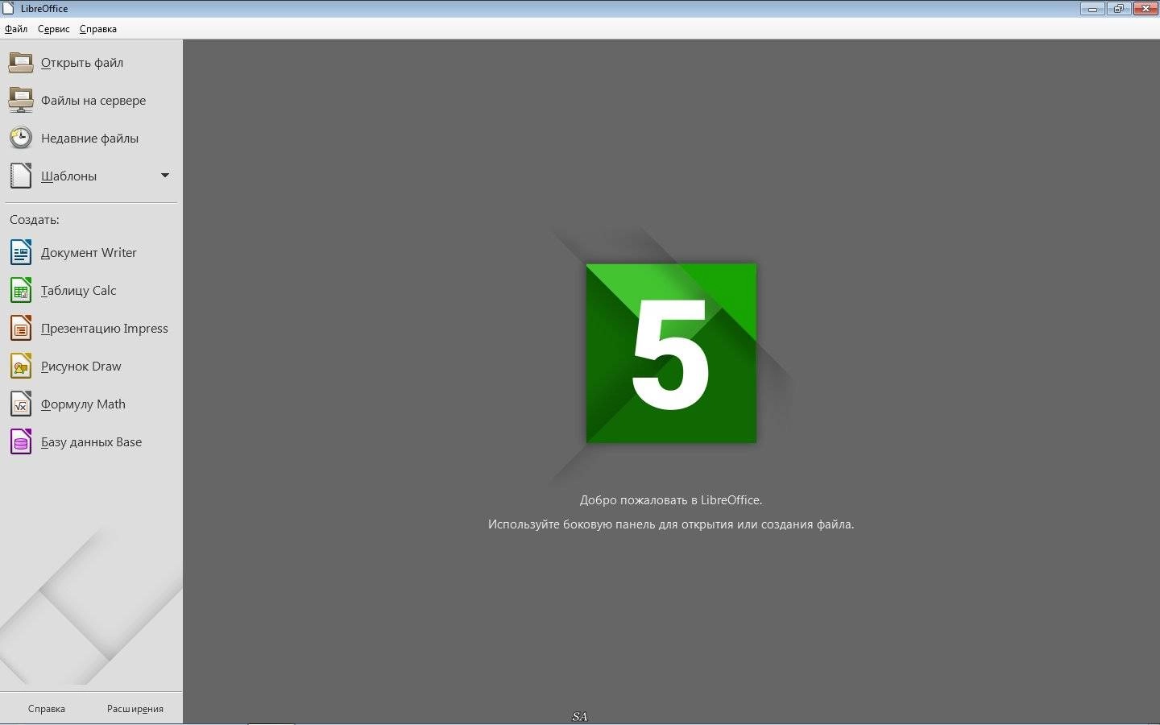Click the Impress presentation icon

tap(21, 328)
